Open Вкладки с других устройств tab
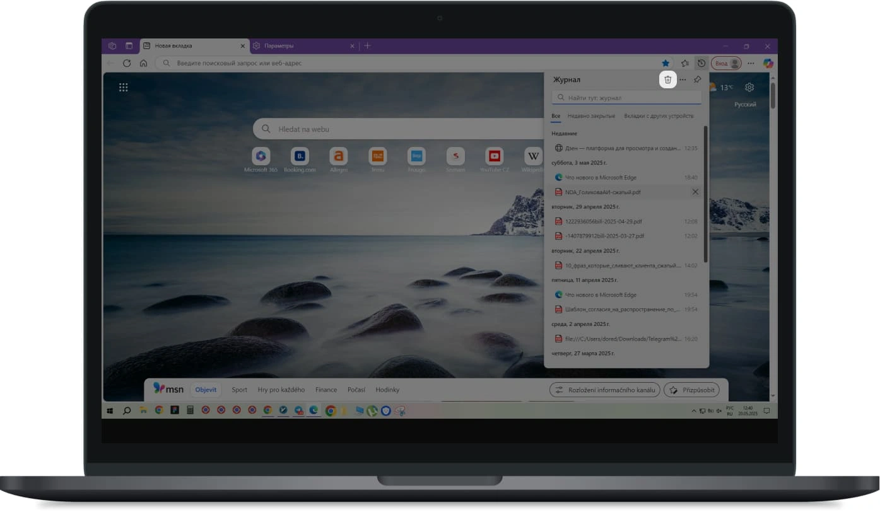880x512 pixels. [659, 116]
